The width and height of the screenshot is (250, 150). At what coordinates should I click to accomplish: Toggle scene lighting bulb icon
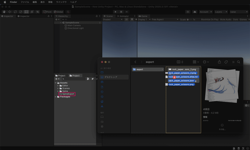pos(132,19)
